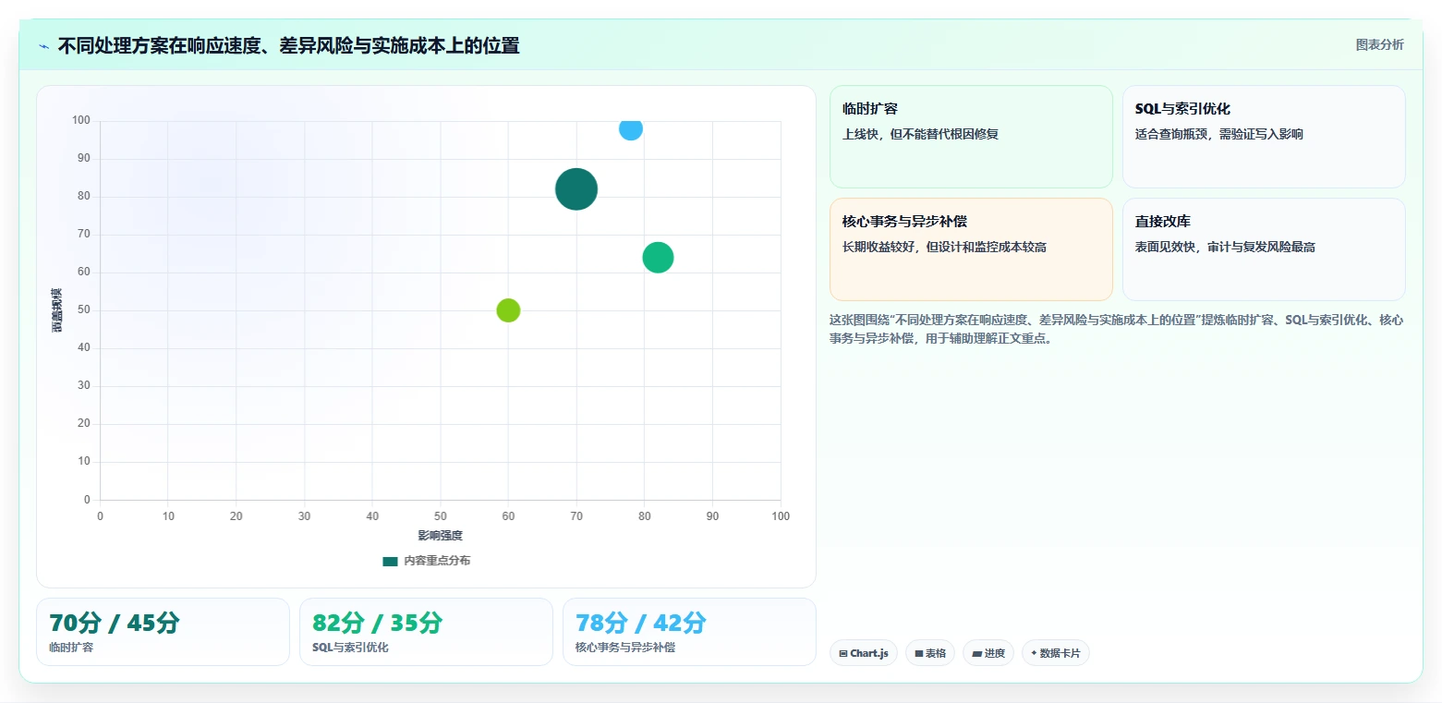Click the 核心事务与异步补偿 label under 78分

(x=625, y=648)
